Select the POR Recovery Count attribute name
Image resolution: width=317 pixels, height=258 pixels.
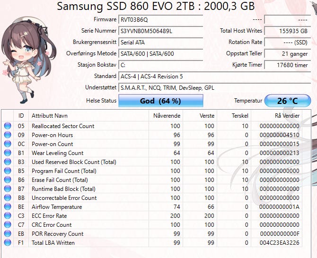point(57,234)
